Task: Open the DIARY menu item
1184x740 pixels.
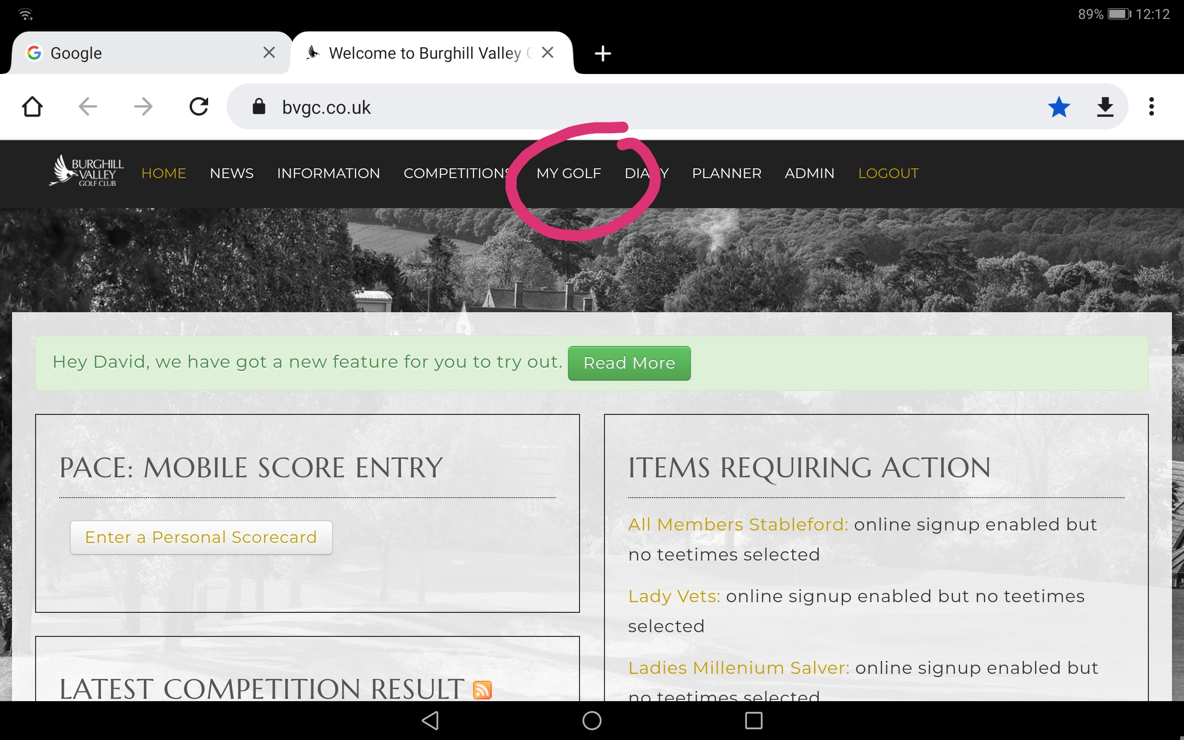Action: tap(646, 173)
